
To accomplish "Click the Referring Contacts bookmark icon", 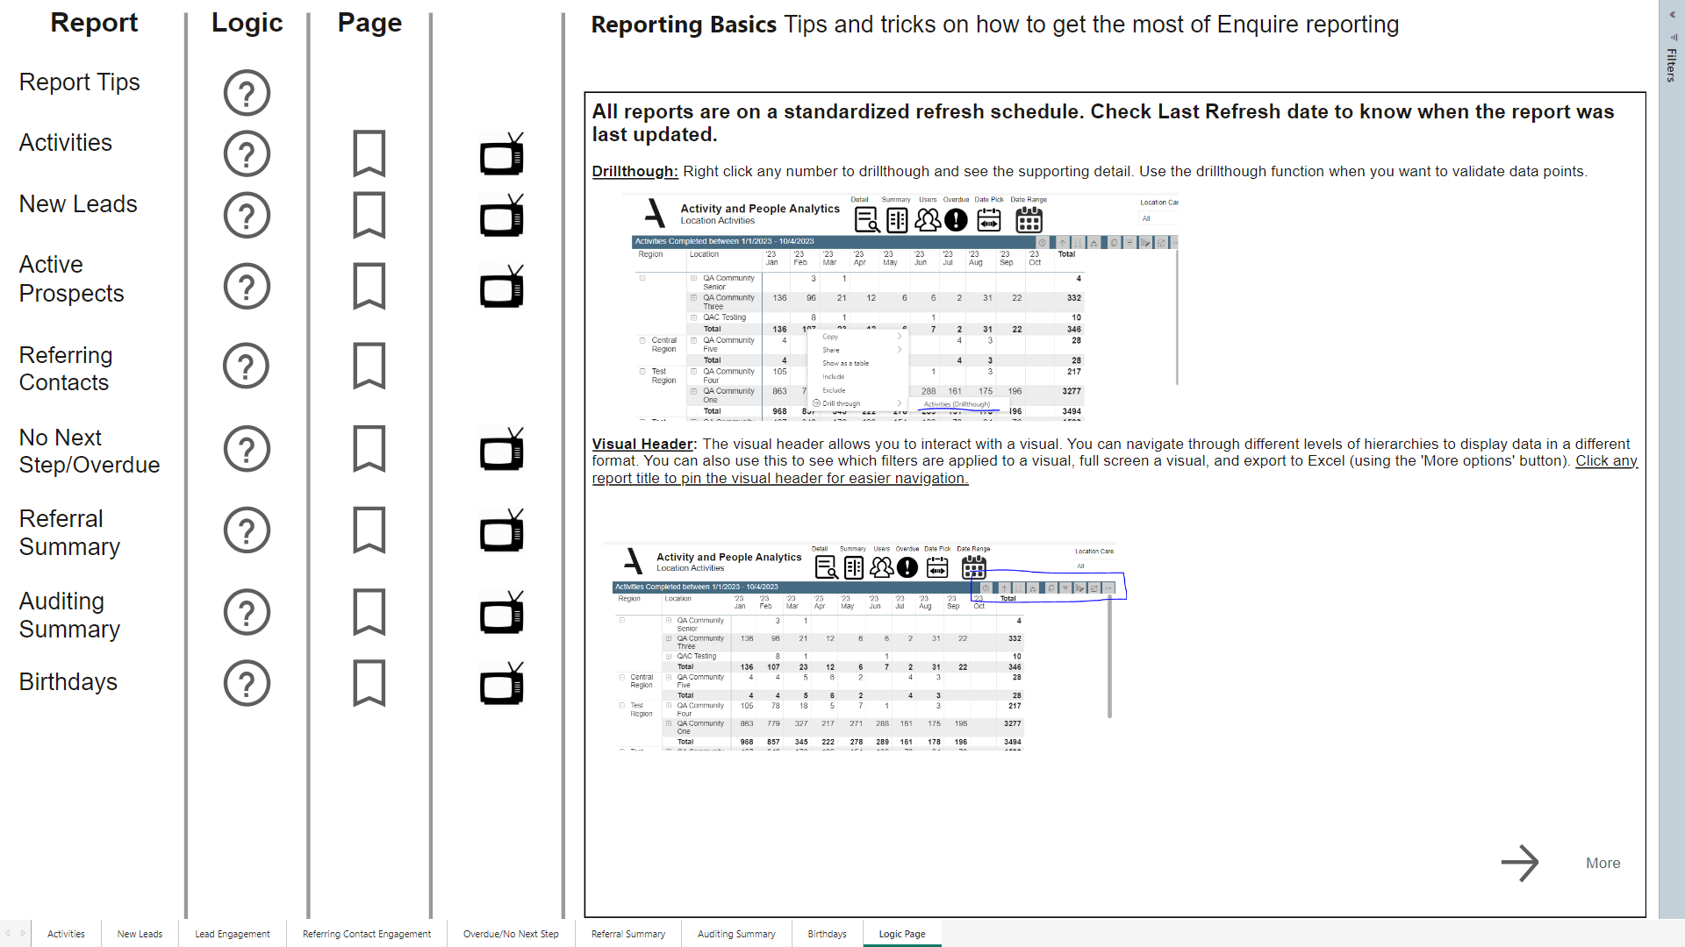I will pyautogui.click(x=369, y=366).
